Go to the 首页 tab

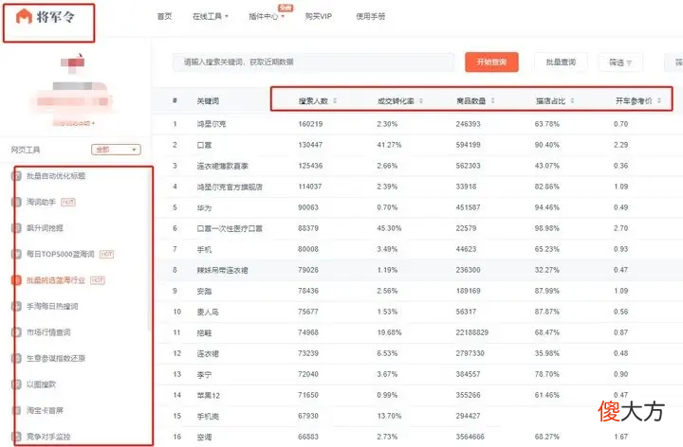click(x=164, y=16)
